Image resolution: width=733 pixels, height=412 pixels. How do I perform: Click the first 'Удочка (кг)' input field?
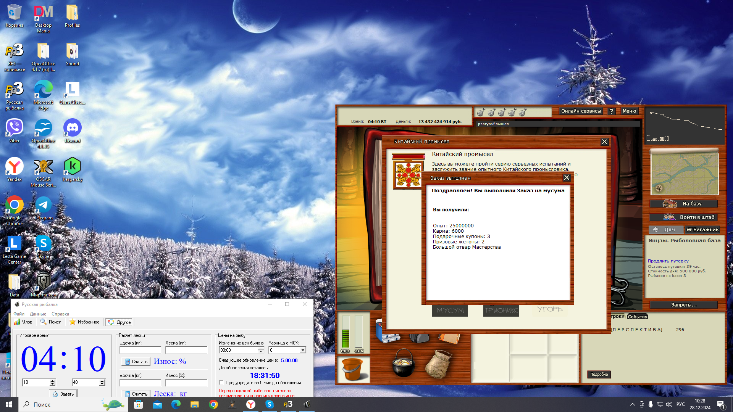click(140, 350)
